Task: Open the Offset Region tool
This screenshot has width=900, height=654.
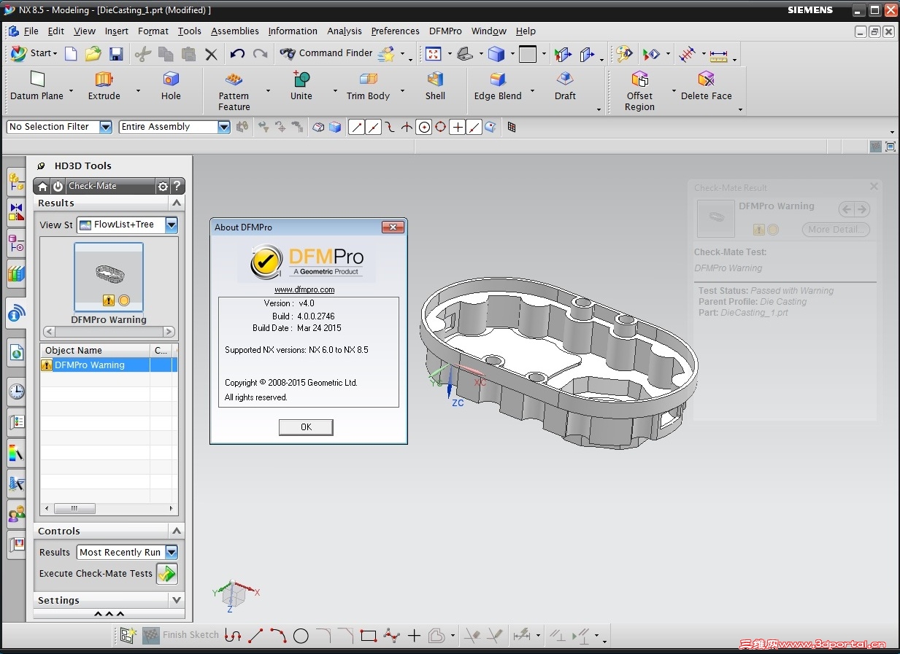Action: [639, 91]
